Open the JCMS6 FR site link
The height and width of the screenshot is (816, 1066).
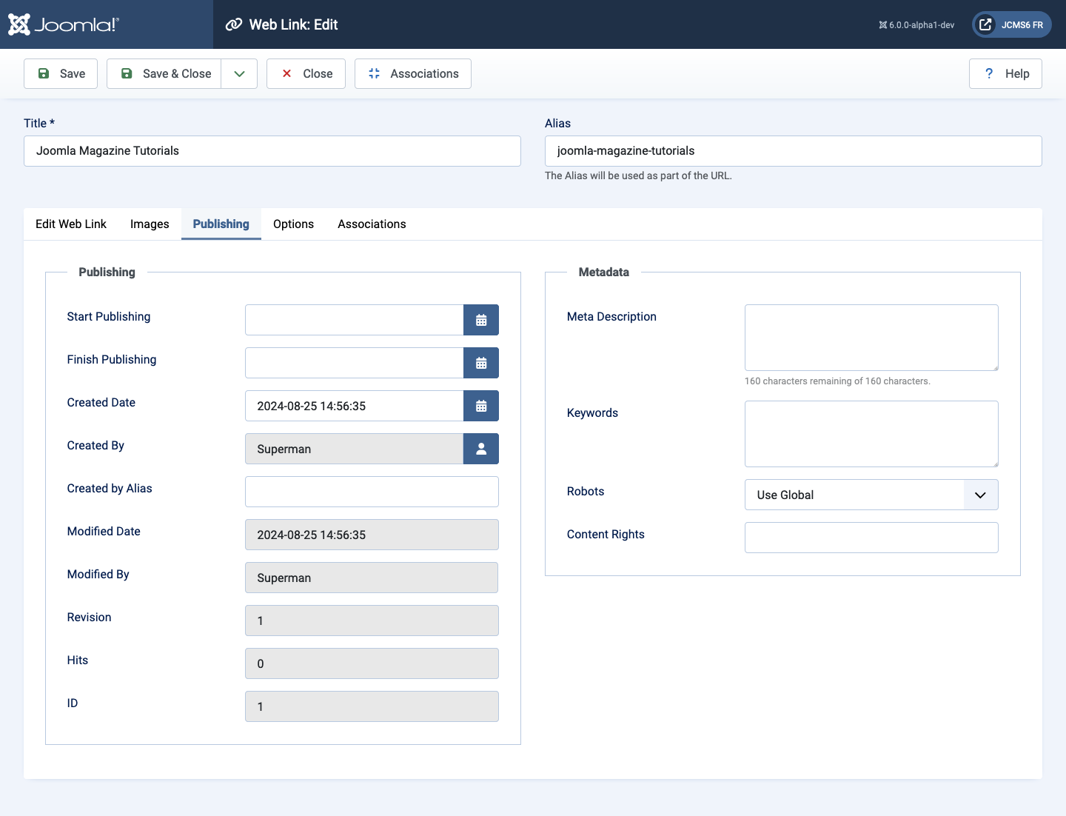pyautogui.click(x=1012, y=24)
